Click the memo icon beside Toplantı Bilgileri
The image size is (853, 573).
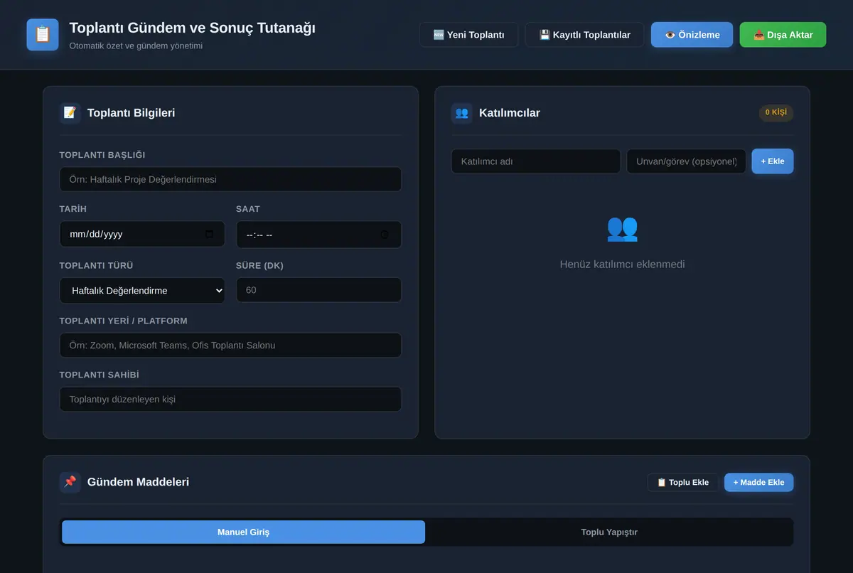70,113
